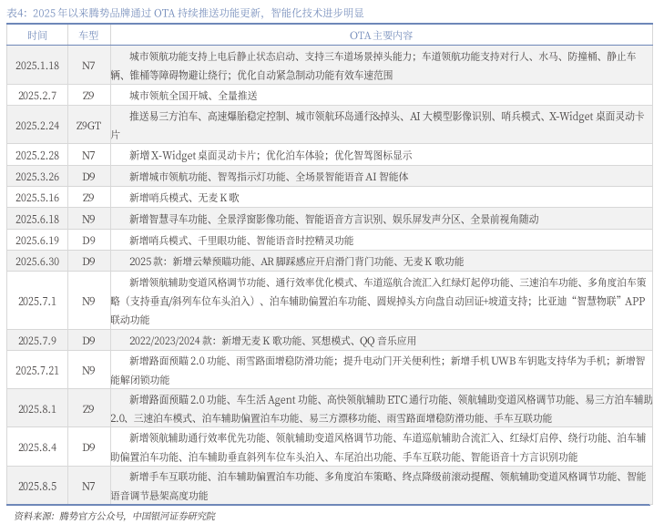Click the date cell '2025.2.28'
Viewport: 664px width, 524px height.
pos(37,156)
